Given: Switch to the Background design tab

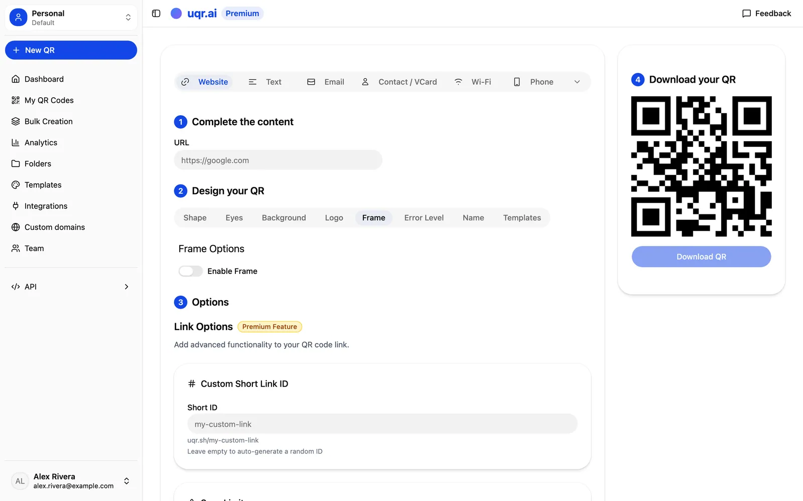Looking at the screenshot, I should [284, 218].
